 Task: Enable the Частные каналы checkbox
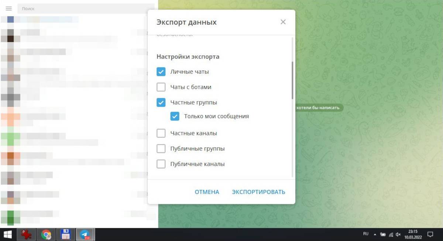pos(161,133)
